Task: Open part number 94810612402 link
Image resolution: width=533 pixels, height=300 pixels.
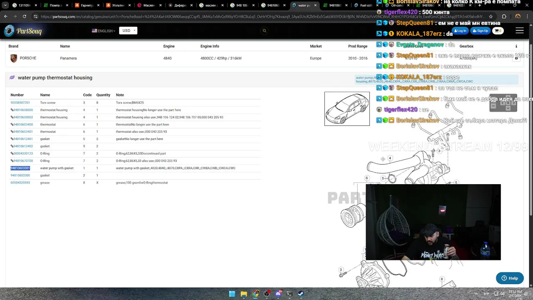Action: point(23,146)
